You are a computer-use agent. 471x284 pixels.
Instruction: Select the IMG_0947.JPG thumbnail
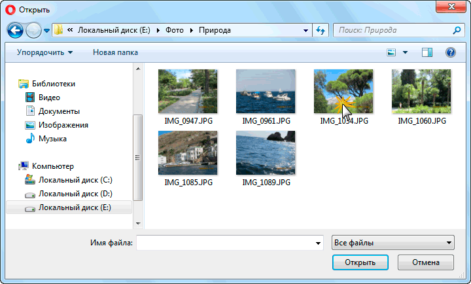pyautogui.click(x=188, y=92)
